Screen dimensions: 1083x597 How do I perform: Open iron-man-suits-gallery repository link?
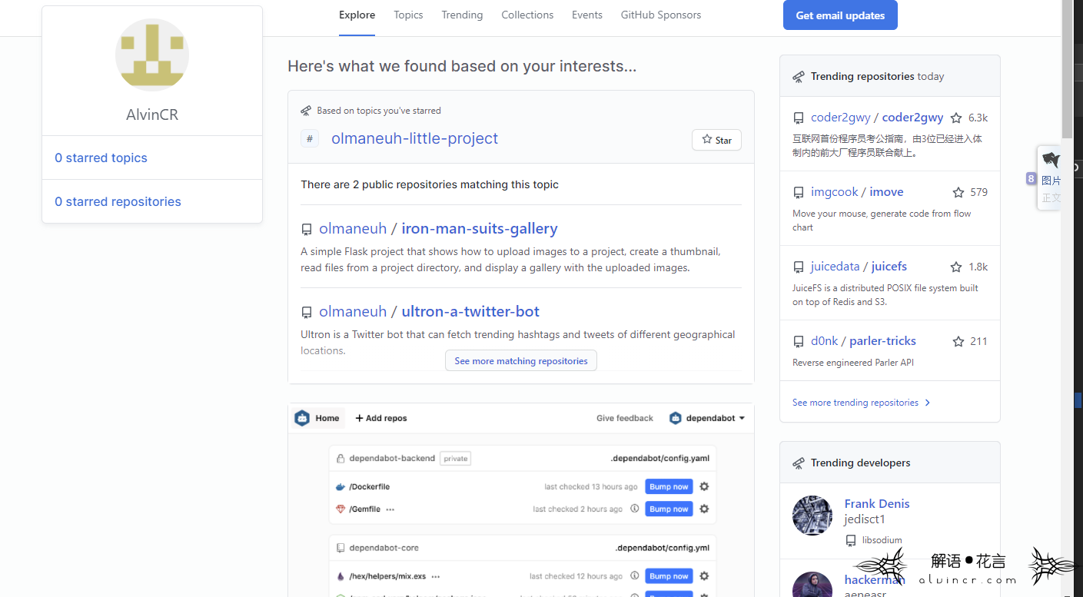pos(479,228)
